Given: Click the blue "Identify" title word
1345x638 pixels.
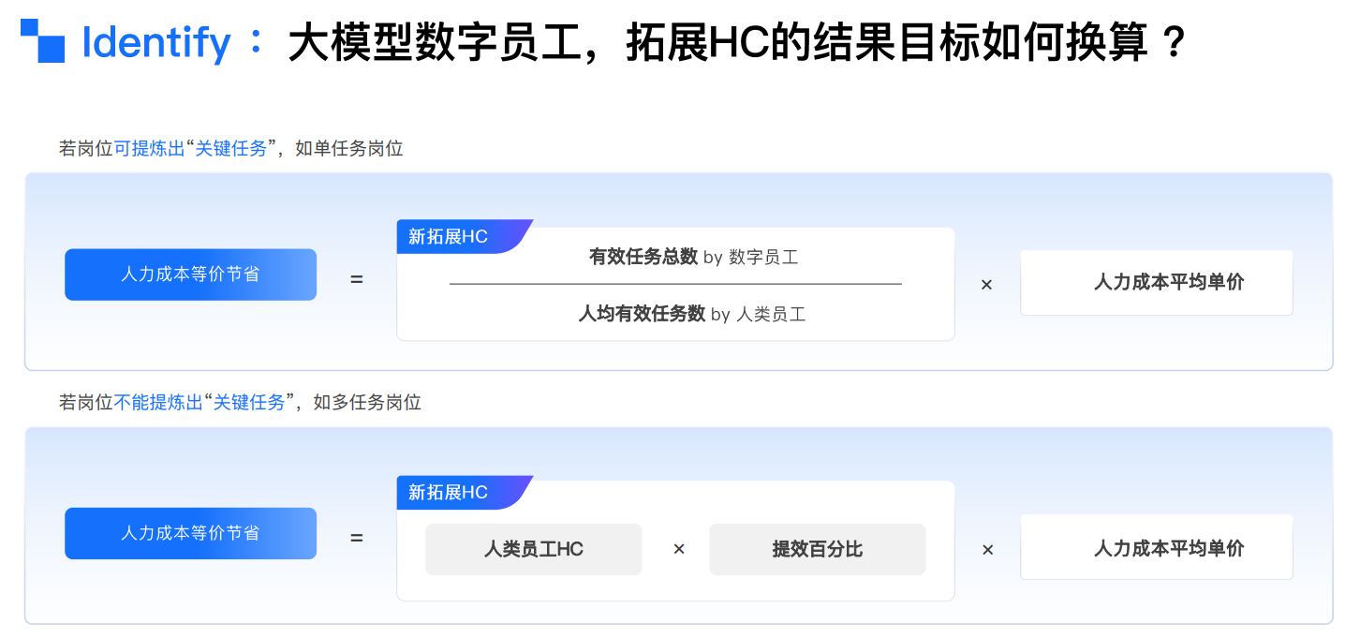Looking at the screenshot, I should (x=155, y=43).
